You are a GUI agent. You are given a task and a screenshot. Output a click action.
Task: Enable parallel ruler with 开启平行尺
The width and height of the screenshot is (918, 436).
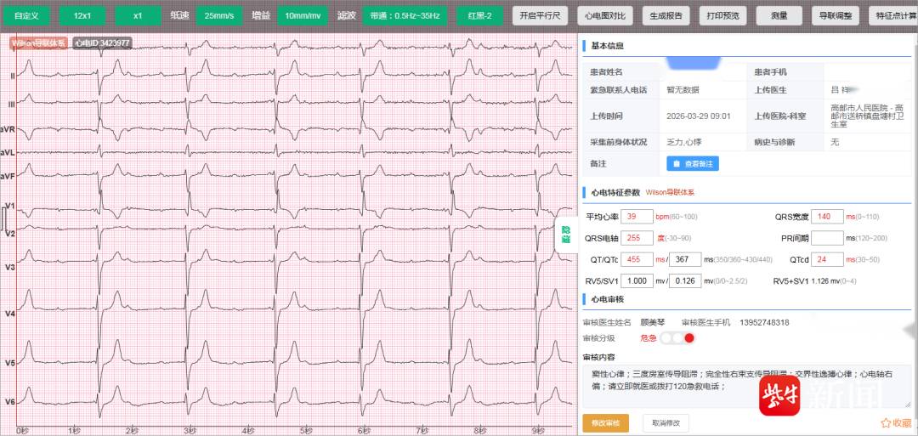click(x=541, y=15)
